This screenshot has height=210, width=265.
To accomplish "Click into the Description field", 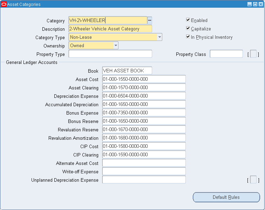I will click(x=110, y=29).
